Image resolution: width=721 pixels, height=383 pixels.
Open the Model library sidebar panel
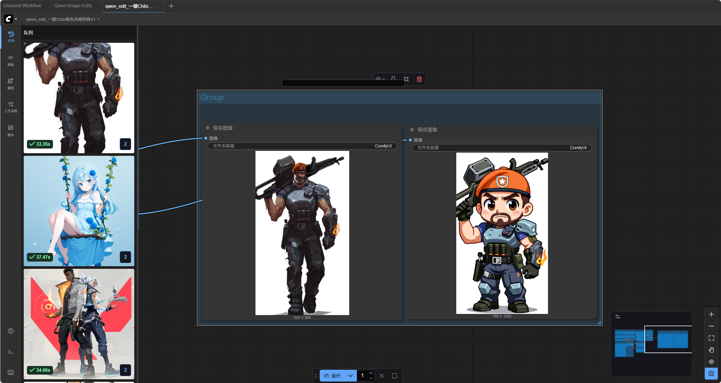(x=11, y=84)
